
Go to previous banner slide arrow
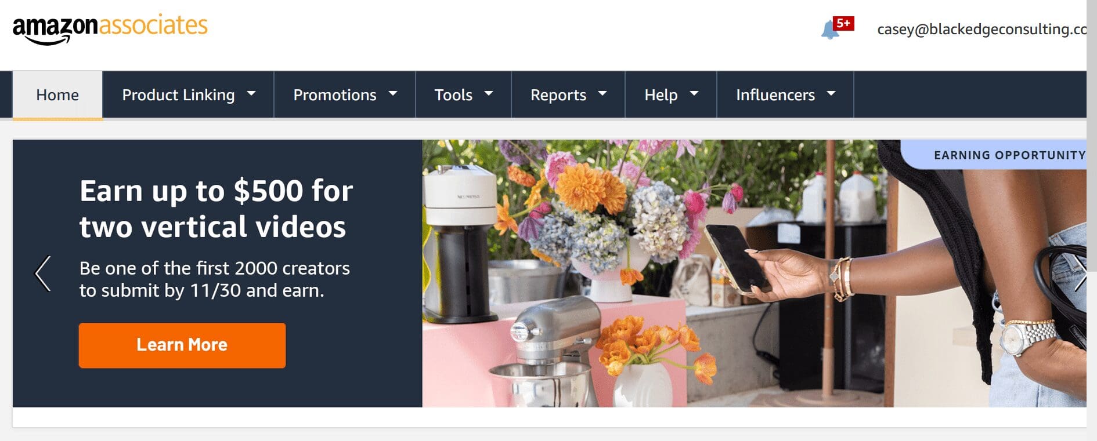(x=43, y=274)
